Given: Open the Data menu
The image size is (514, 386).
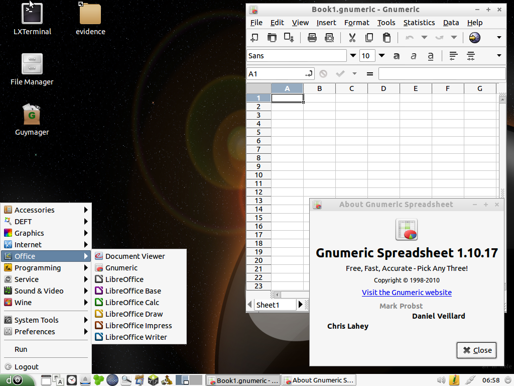Looking at the screenshot, I should [451, 23].
